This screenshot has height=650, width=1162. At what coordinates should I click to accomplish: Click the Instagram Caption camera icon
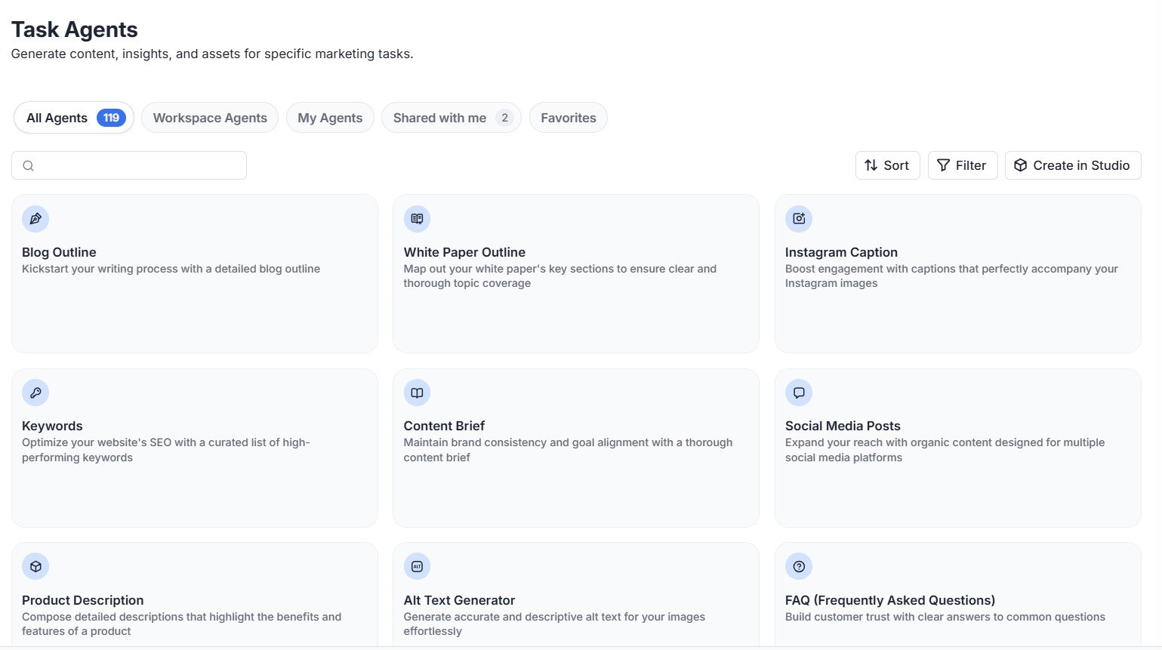799,219
